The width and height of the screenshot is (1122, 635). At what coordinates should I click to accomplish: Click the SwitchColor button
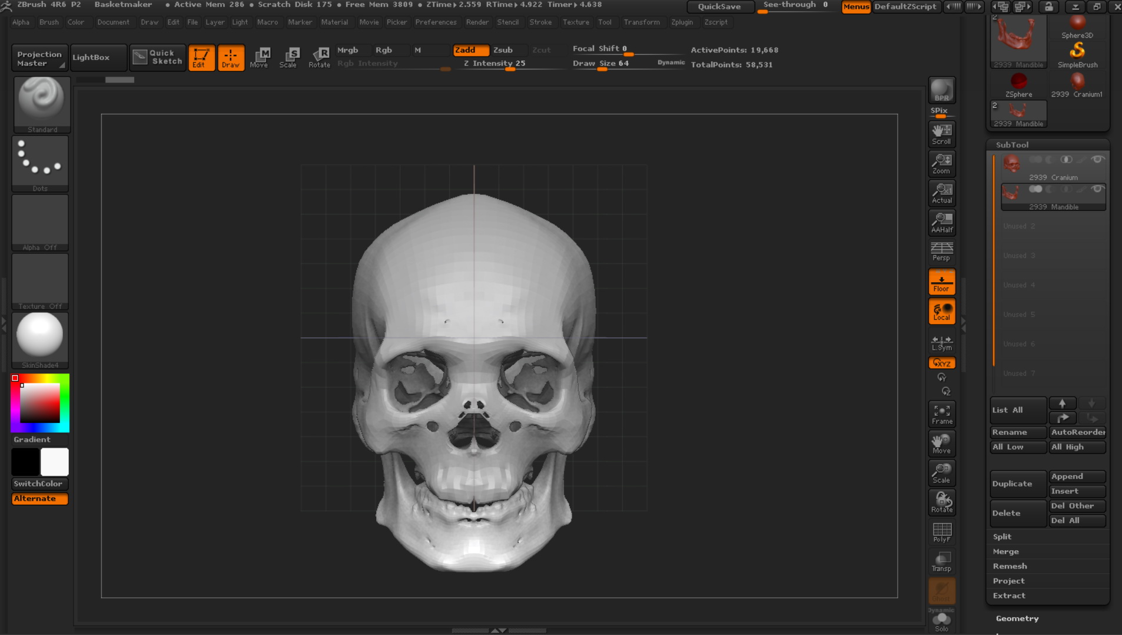pyautogui.click(x=40, y=484)
